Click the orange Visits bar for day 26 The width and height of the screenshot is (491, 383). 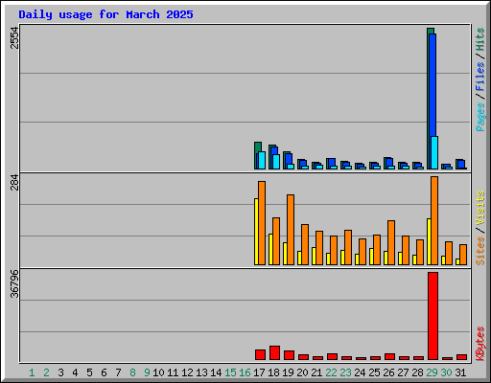point(391,242)
